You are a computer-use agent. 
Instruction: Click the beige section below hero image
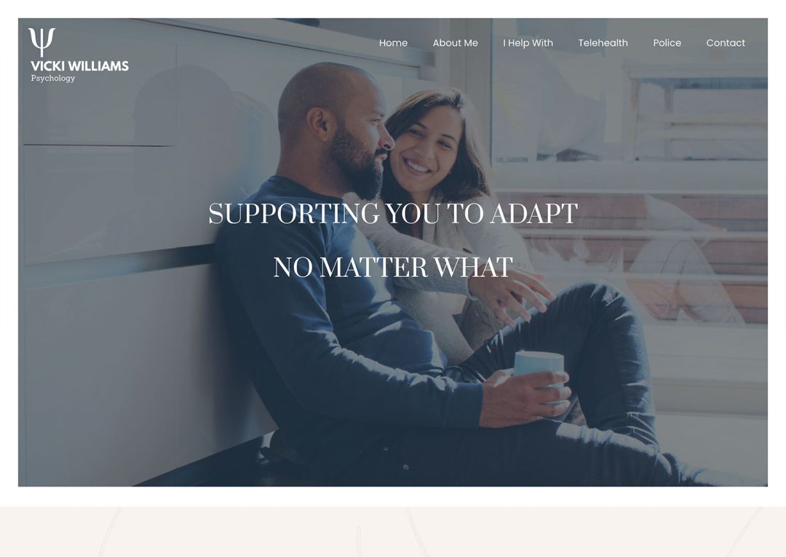pyautogui.click(x=393, y=532)
